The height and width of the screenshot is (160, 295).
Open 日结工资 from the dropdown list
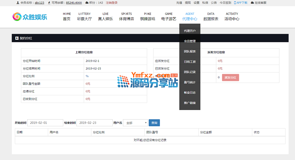[x=190, y=62]
